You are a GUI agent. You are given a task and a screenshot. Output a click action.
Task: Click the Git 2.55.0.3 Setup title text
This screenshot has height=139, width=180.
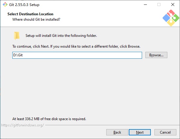pos(24,5)
